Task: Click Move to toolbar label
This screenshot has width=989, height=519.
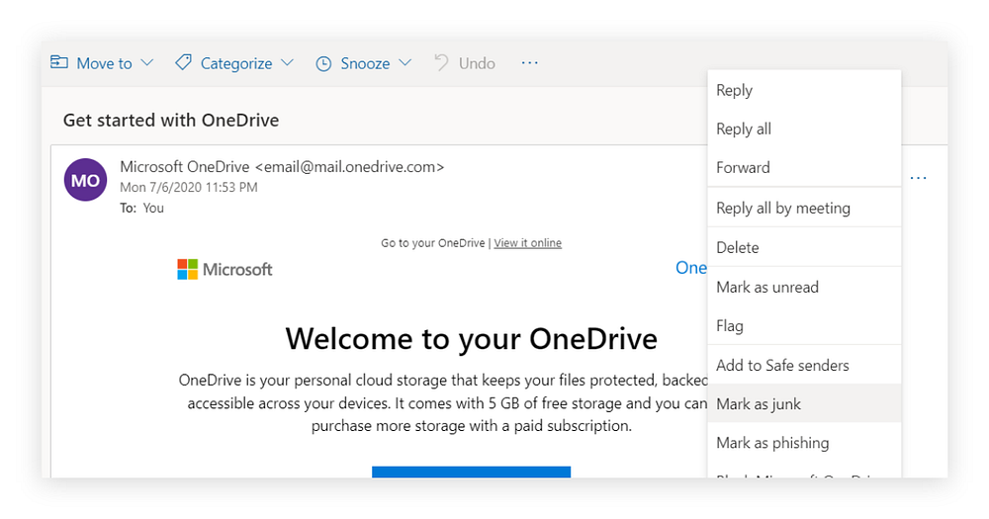Action: (x=104, y=63)
